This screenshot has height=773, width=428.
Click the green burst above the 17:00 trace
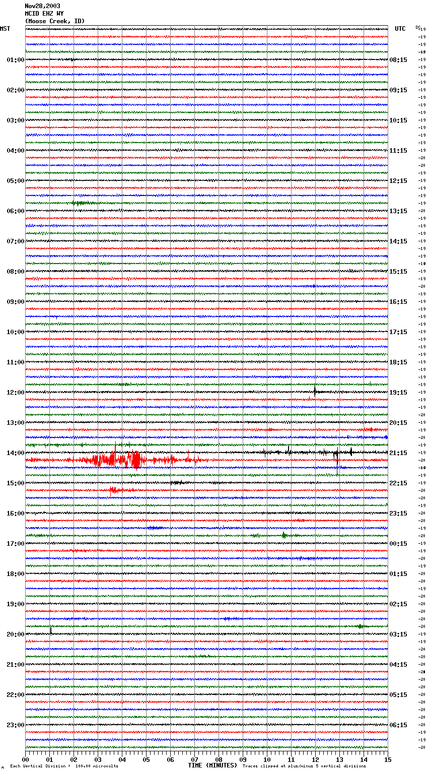(x=284, y=535)
